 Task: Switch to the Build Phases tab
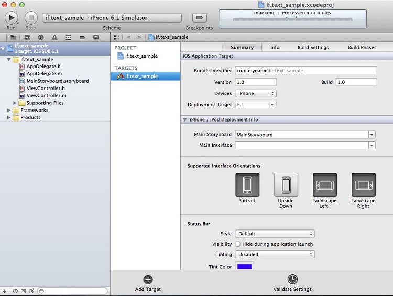tap(362, 47)
